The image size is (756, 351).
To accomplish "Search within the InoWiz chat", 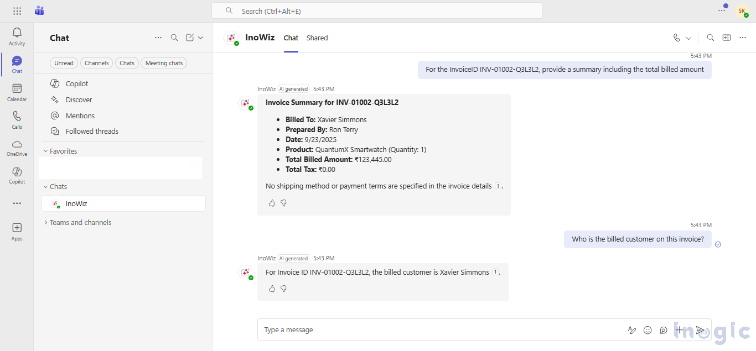I will (x=711, y=38).
